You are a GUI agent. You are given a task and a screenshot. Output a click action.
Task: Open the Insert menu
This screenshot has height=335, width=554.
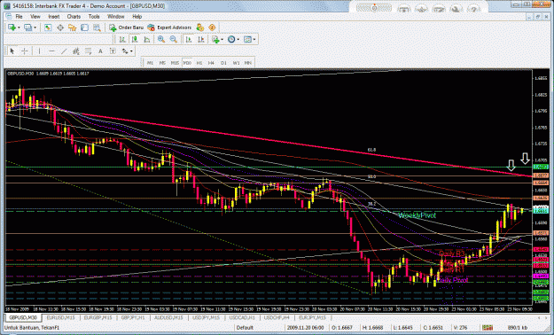(x=54, y=17)
